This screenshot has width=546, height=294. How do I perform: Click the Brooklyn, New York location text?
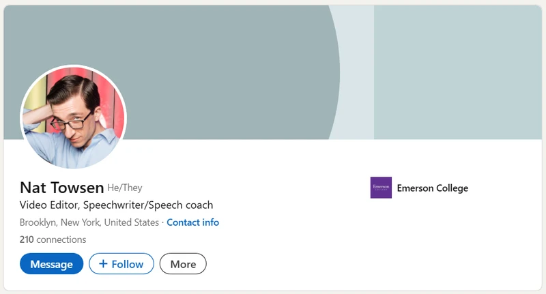60,222
